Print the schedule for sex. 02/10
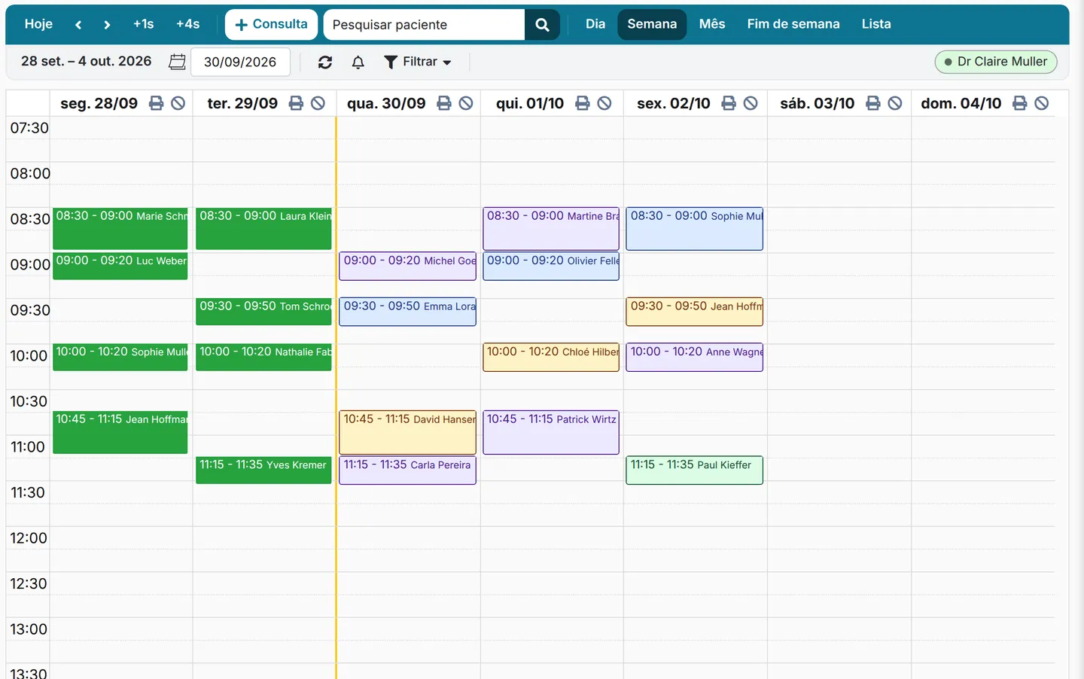 [729, 103]
